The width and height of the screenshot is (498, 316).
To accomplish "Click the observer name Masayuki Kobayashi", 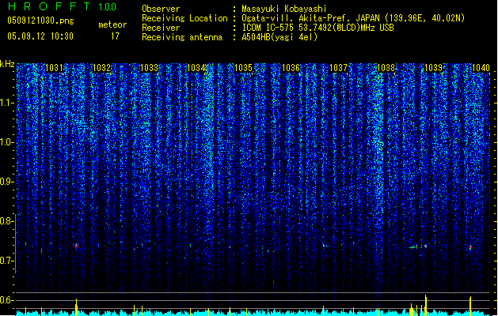I will tap(283, 9).
